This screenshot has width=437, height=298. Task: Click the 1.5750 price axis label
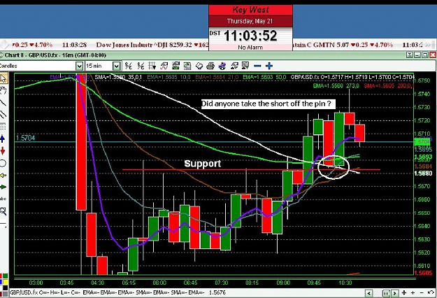coord(422,80)
